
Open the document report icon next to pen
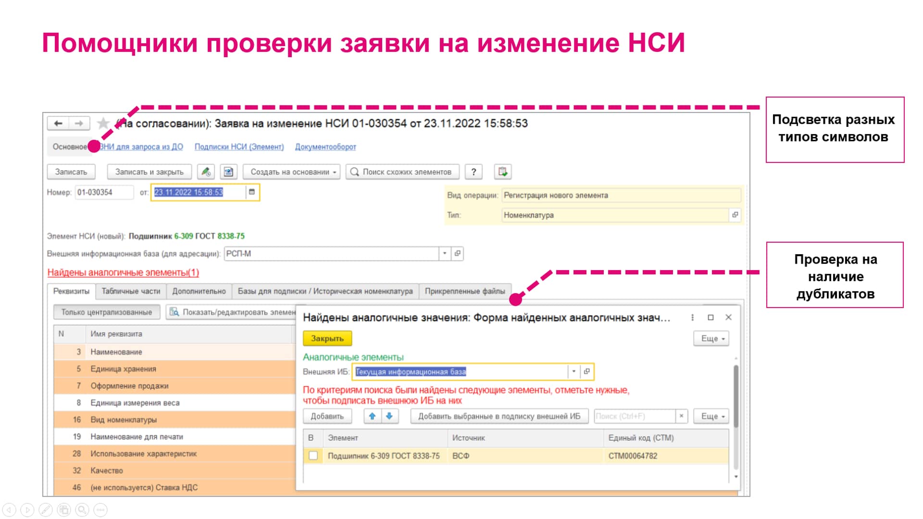[x=229, y=172]
